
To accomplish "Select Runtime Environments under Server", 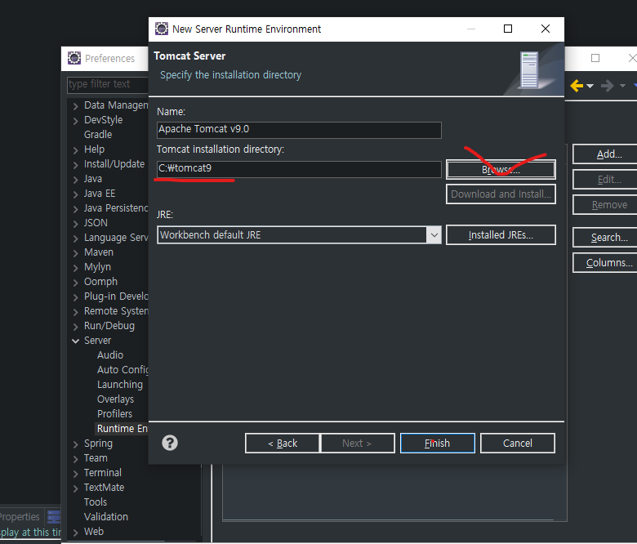I will [x=122, y=429].
